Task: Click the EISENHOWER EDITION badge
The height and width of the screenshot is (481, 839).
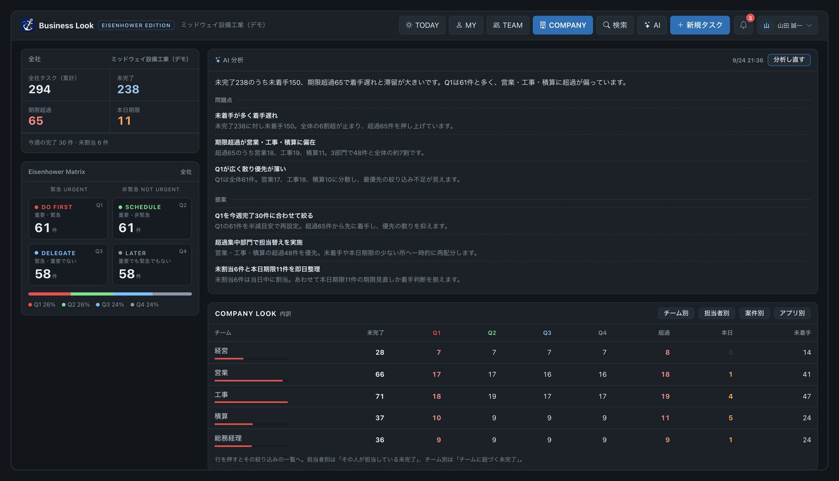Action: (x=136, y=25)
